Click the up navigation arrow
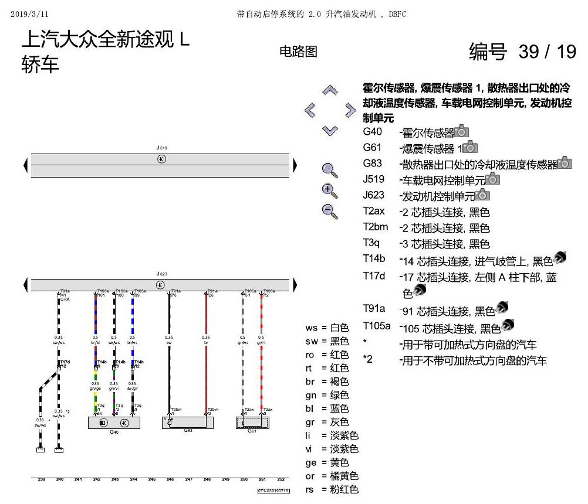Viewport: 588px width, 504px height. pos(330,90)
